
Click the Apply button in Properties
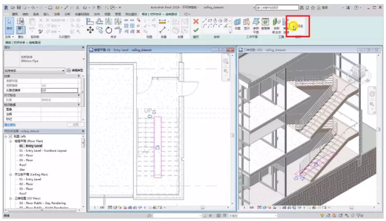click(x=76, y=125)
